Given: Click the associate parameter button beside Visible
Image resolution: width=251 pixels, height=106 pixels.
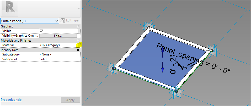Looking at the screenshot, I should 79,31.
